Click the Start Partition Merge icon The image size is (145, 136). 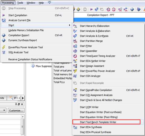75,41
